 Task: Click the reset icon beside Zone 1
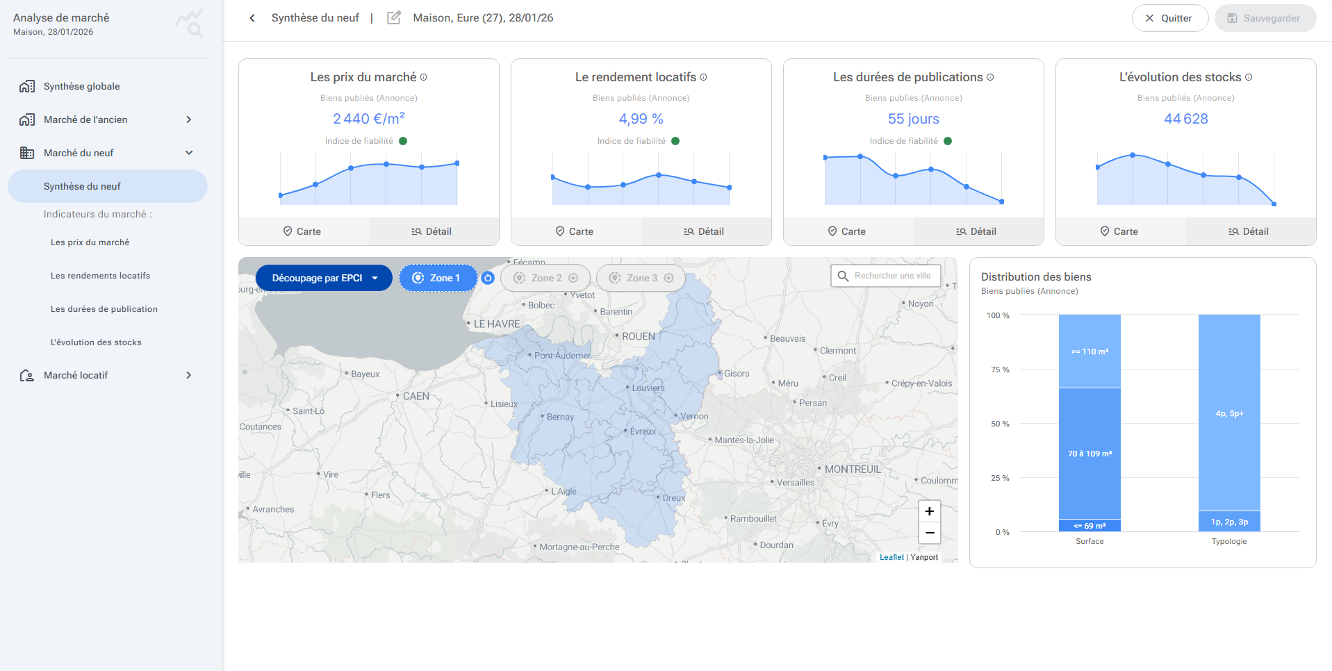pos(488,278)
